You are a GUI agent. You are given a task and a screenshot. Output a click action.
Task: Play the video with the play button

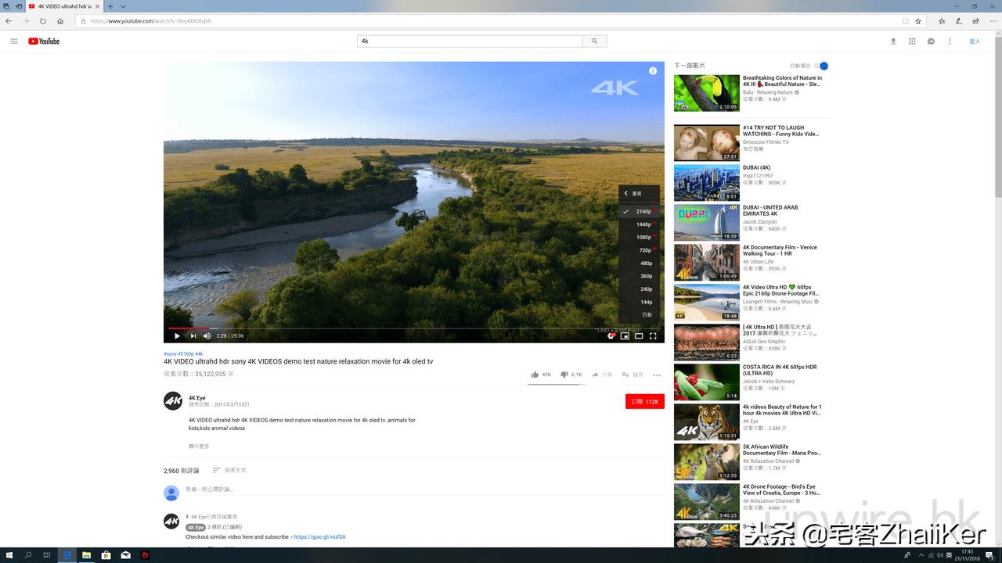[x=177, y=336]
